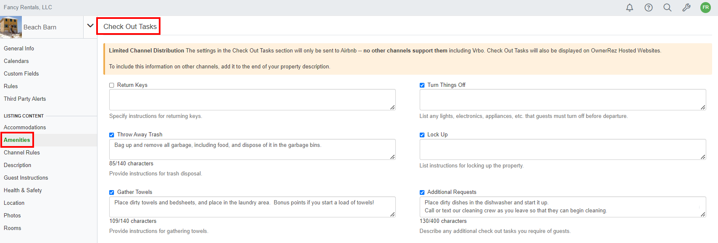Uncheck the Throw Away Trash checkbox
Image resolution: width=718 pixels, height=243 pixels.
(112, 135)
